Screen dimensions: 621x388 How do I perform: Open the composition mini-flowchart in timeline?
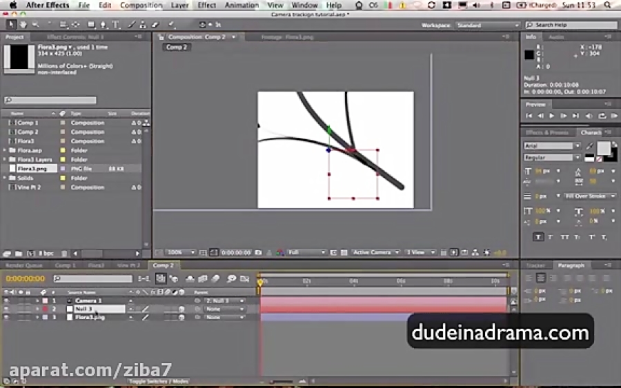(144, 279)
